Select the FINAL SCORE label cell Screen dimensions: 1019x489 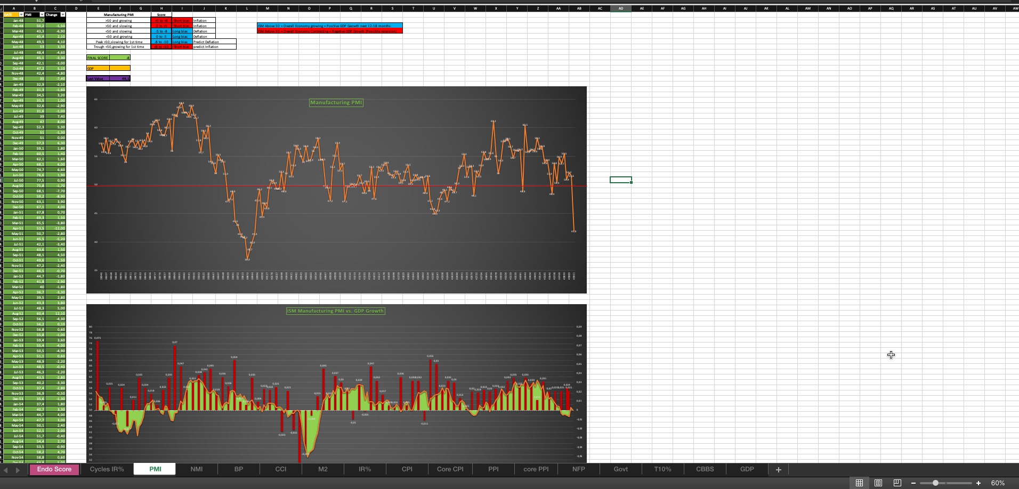98,58
